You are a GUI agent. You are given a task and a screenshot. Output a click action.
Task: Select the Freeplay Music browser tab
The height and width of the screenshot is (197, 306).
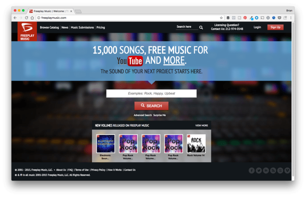pos(51,11)
